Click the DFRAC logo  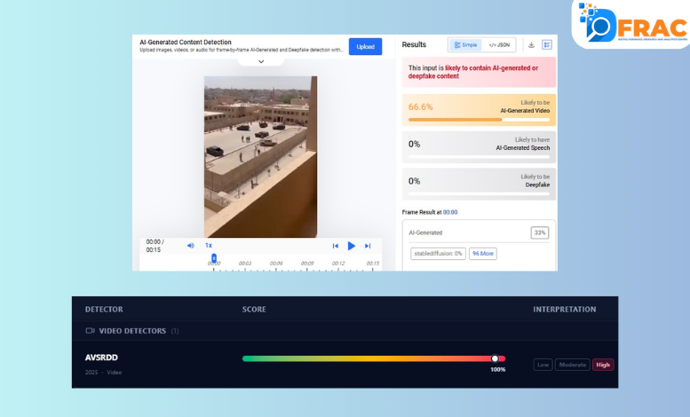pyautogui.click(x=631, y=22)
